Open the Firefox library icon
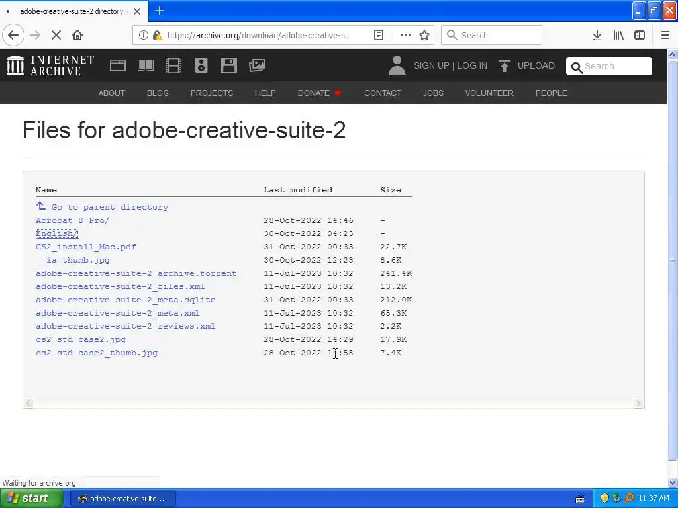The width and height of the screenshot is (678, 508). (x=618, y=35)
